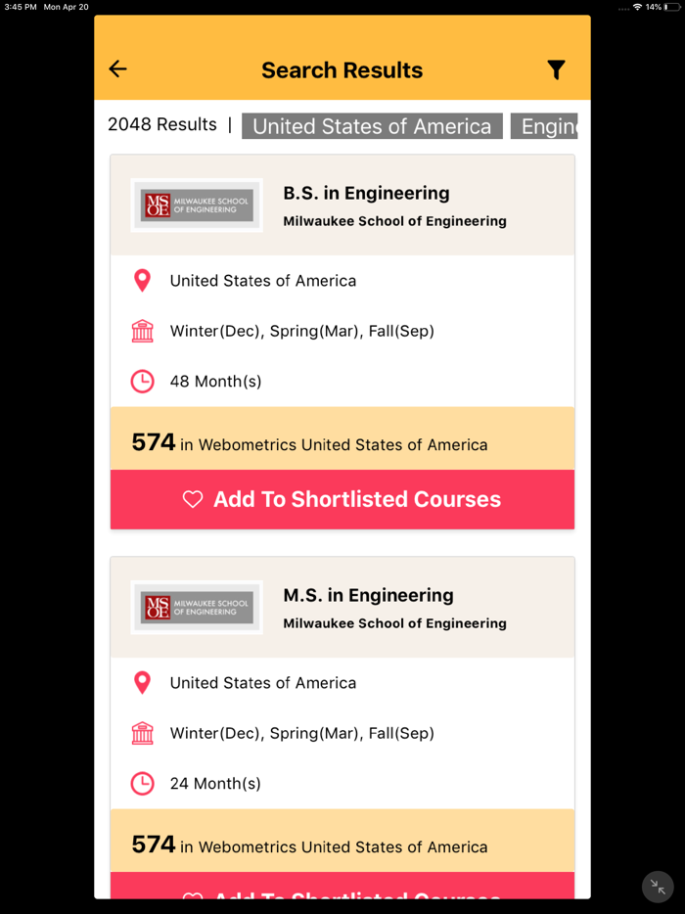Click the back arrow in the header

(x=117, y=69)
